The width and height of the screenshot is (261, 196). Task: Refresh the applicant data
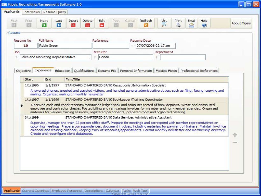point(146,23)
